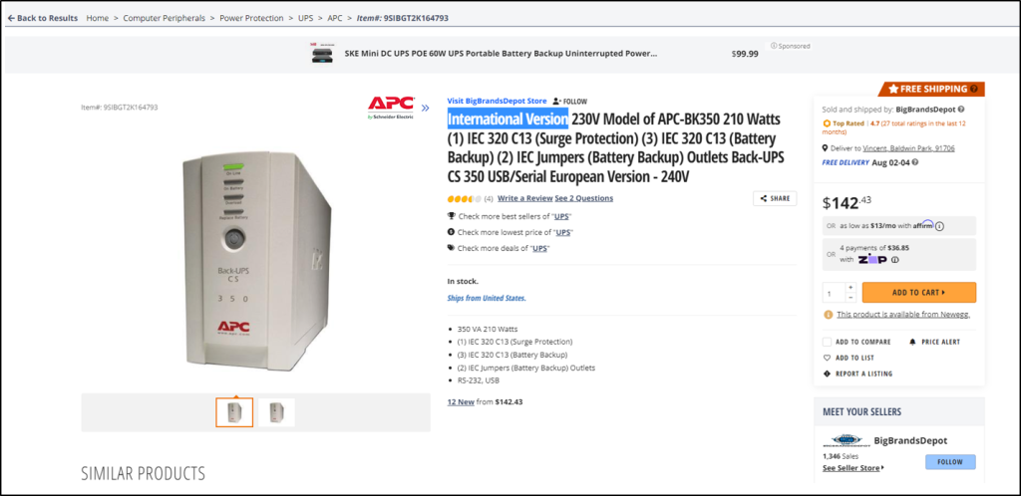Decrease quantity with minus stepper
Image resolution: width=1021 pixels, height=496 pixels.
pos(850,298)
